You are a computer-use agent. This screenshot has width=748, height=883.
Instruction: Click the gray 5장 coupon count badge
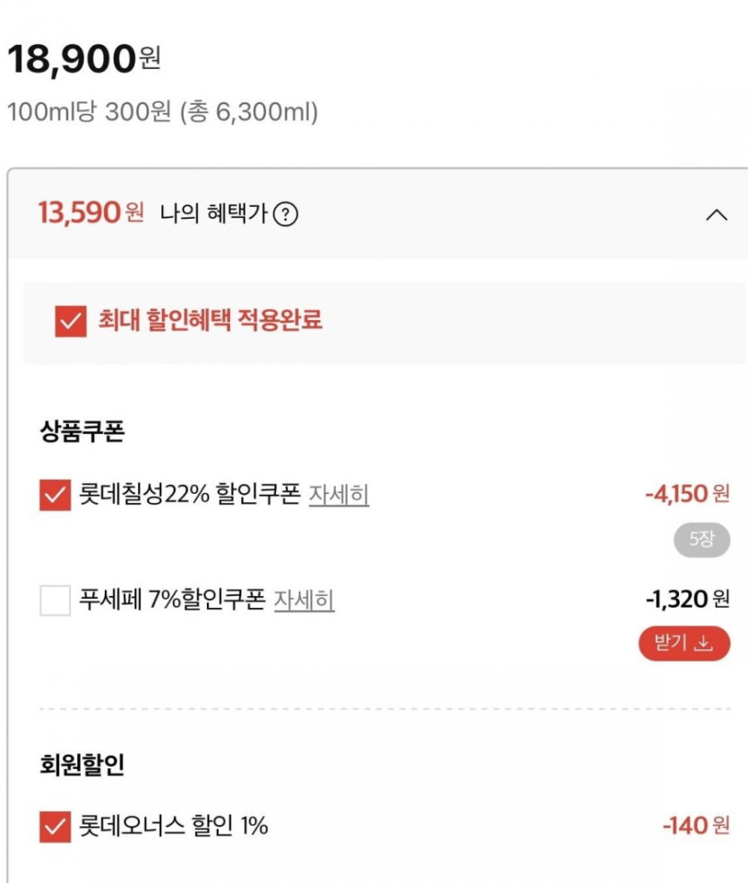[x=701, y=541]
